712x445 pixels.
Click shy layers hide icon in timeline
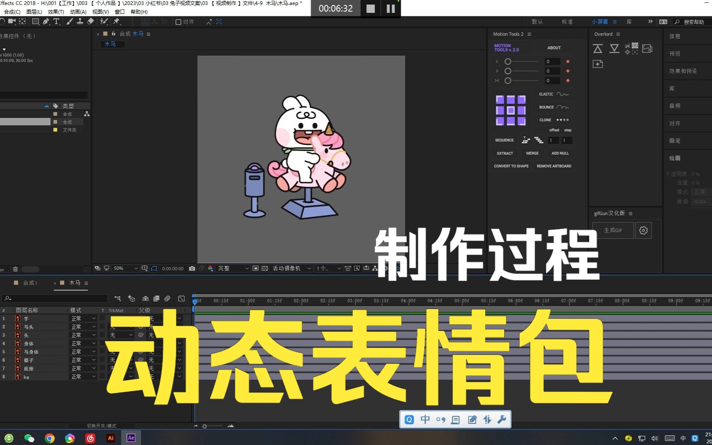pos(145,298)
